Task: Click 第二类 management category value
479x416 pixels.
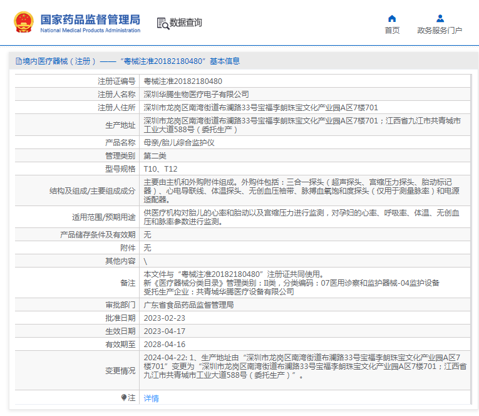Action: (155, 156)
